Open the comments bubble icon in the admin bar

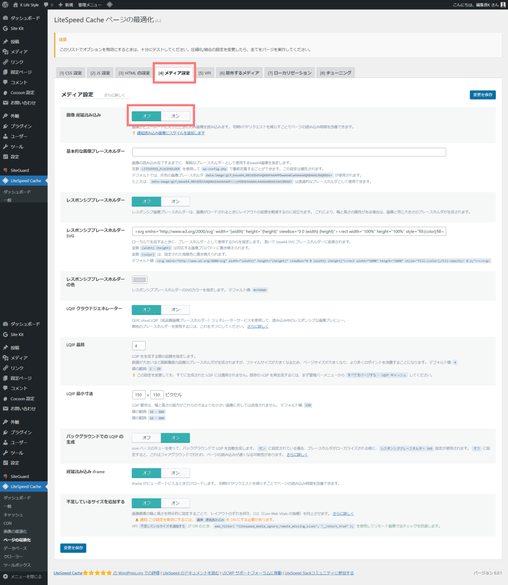tap(46, 5)
